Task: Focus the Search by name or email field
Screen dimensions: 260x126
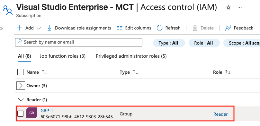Action: click(79, 42)
